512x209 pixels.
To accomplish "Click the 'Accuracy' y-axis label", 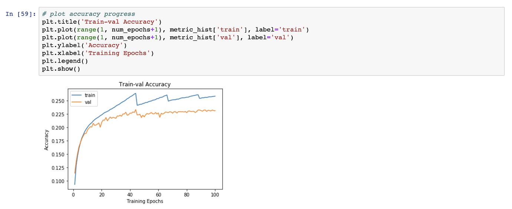I will point(46,140).
